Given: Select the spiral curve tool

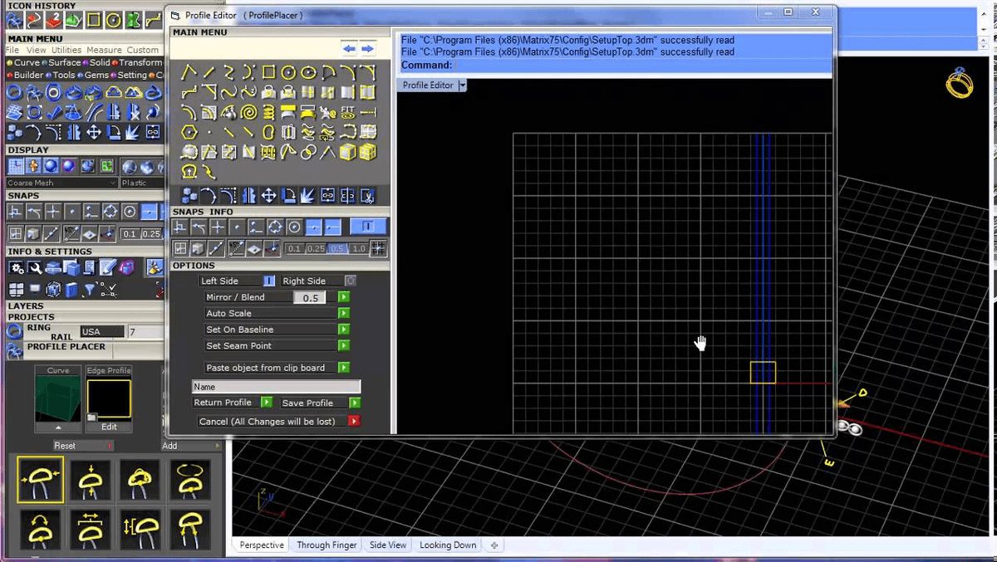Looking at the screenshot, I should [248, 113].
